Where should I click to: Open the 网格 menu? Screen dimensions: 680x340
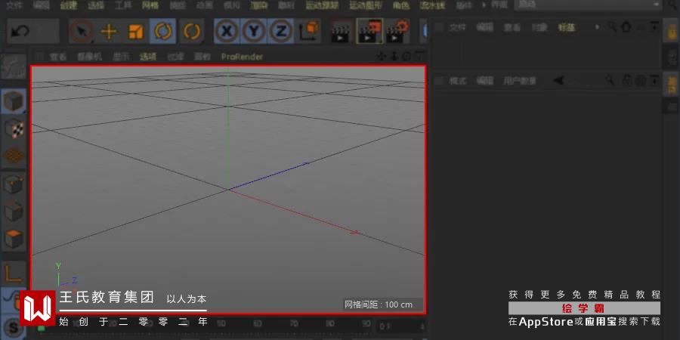coord(150,5)
